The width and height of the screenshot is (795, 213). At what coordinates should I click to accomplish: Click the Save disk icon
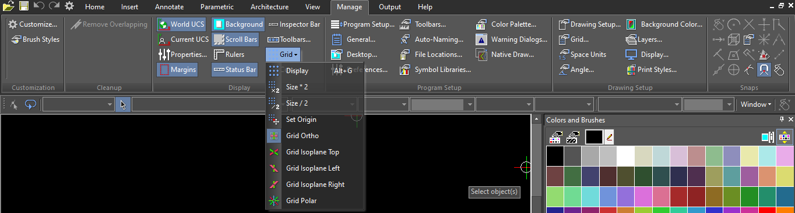pyautogui.click(x=24, y=6)
